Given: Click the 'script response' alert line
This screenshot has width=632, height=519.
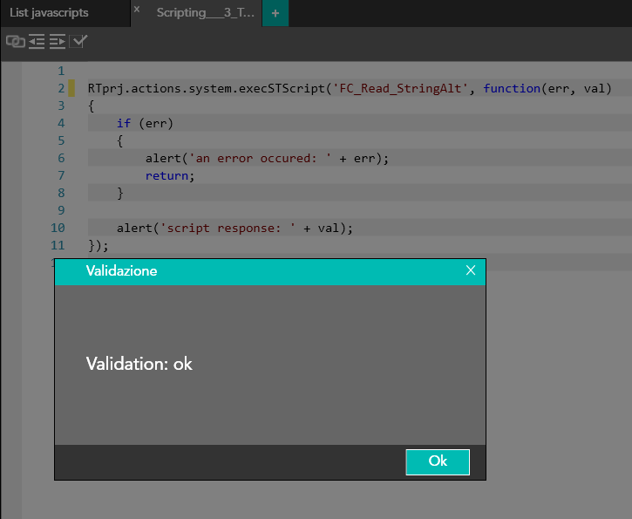Looking at the screenshot, I should click(234, 228).
